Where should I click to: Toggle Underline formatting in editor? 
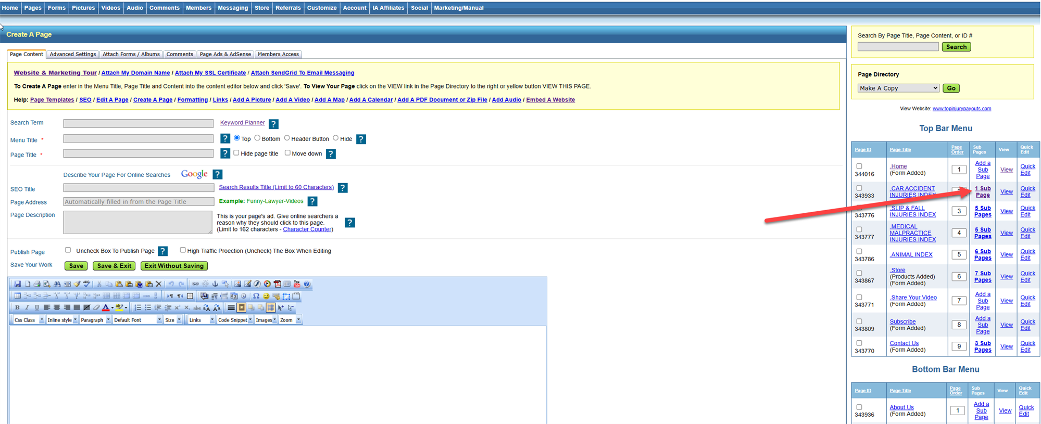tap(37, 307)
